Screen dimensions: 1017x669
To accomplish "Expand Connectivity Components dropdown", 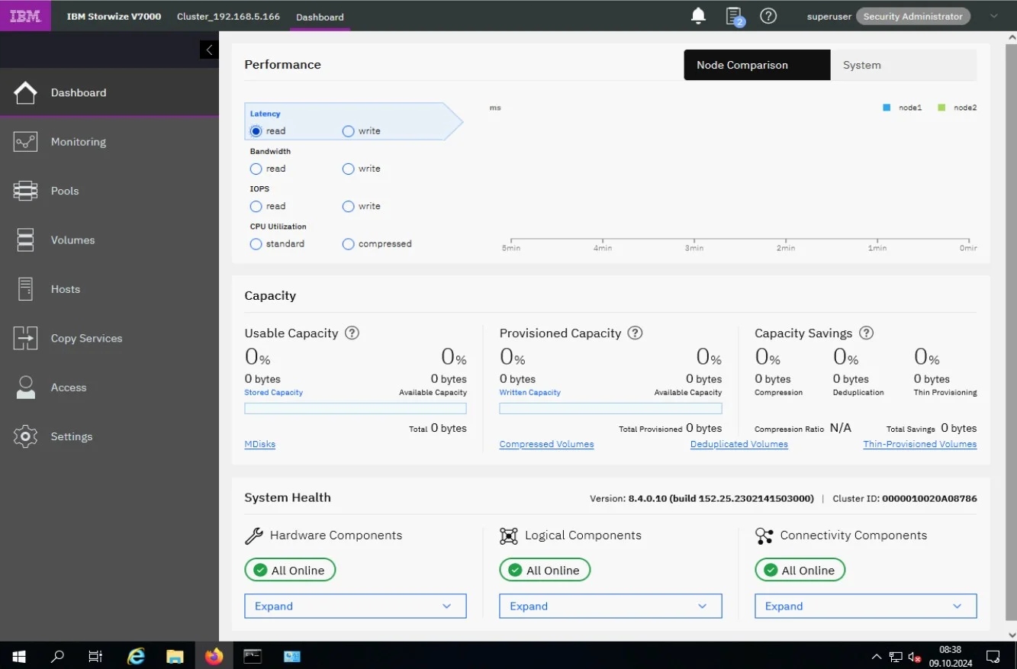I will (x=865, y=606).
